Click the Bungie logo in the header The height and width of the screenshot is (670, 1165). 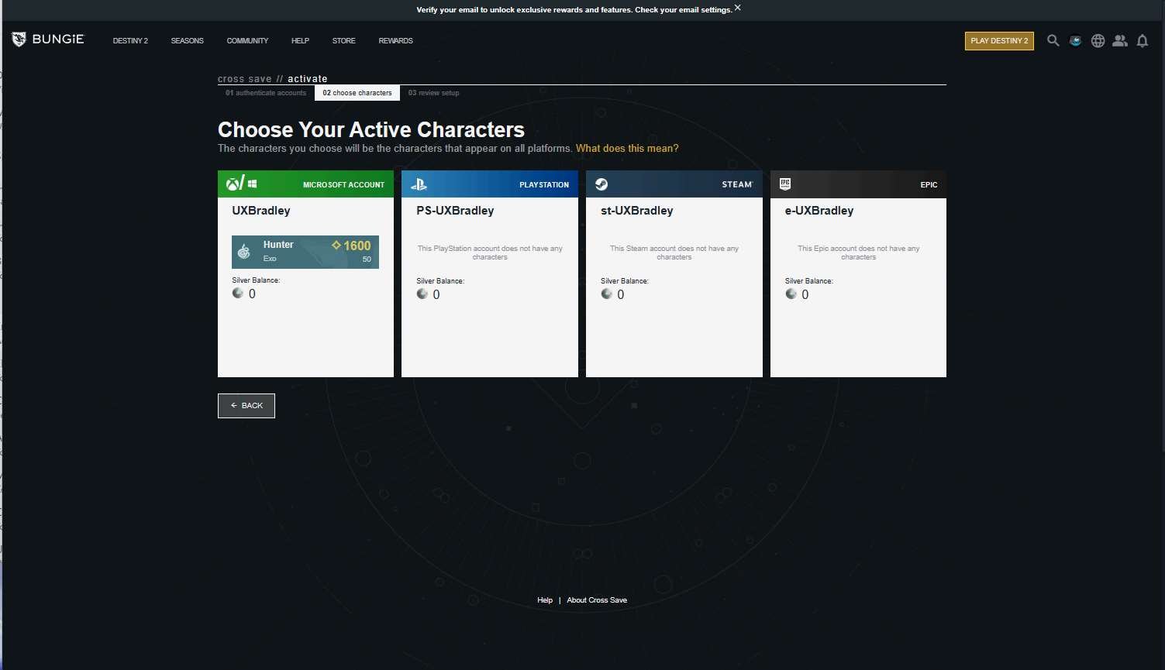pyautogui.click(x=47, y=40)
